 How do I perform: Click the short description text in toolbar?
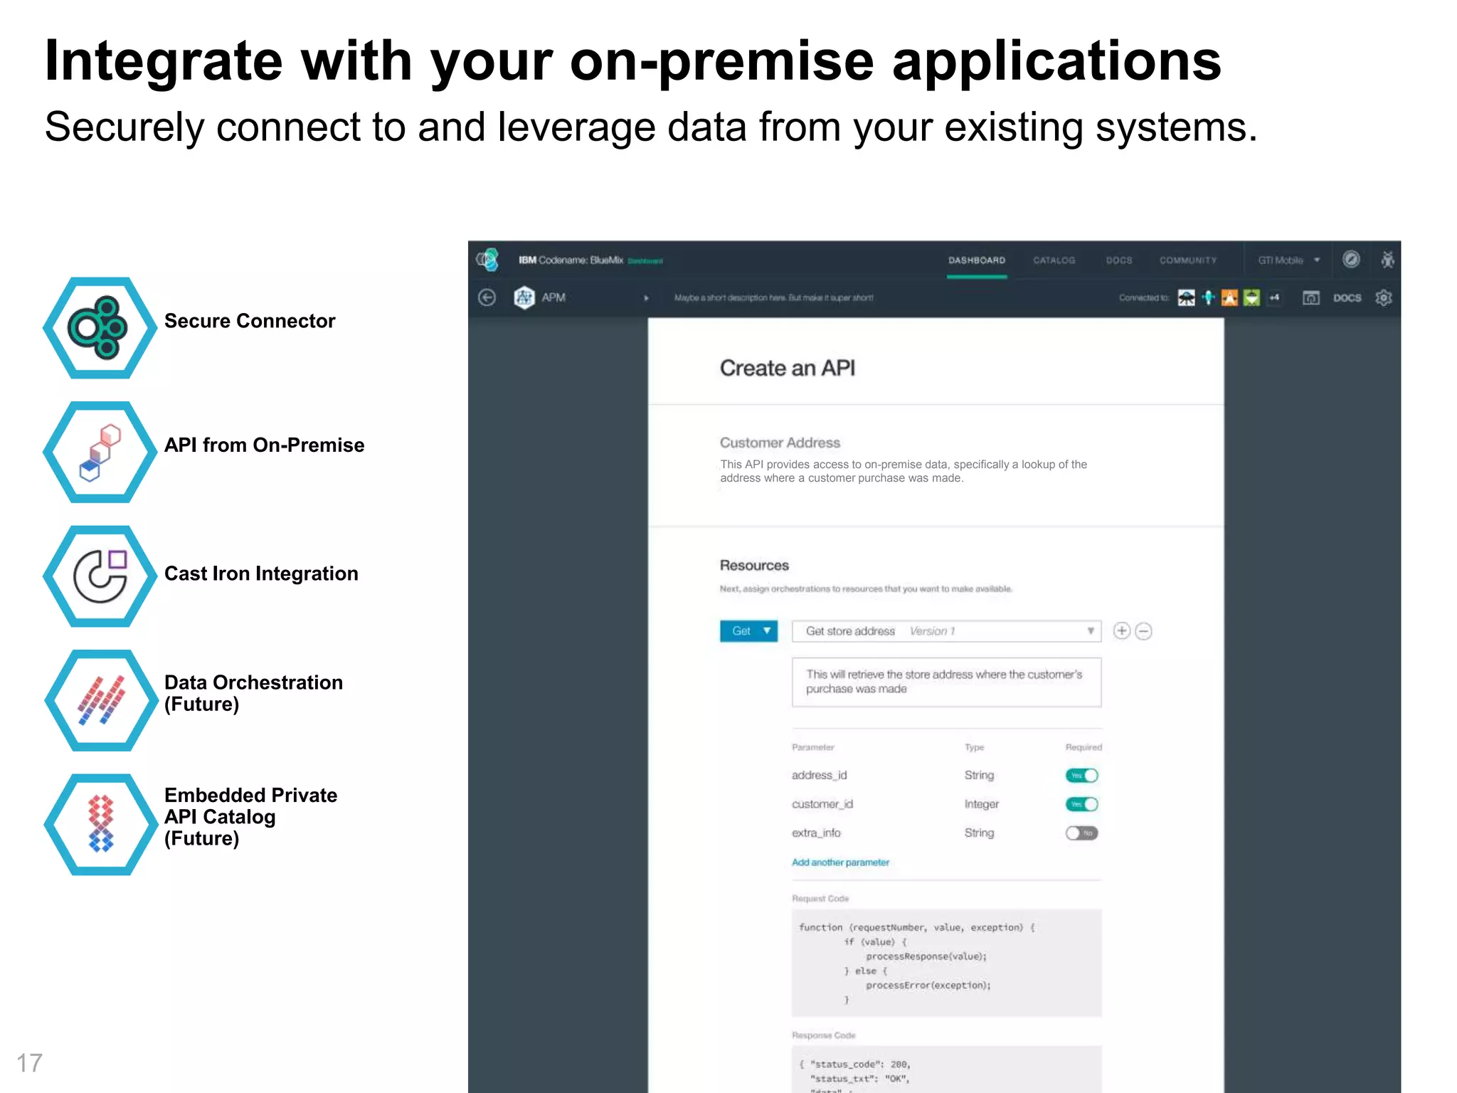click(773, 297)
